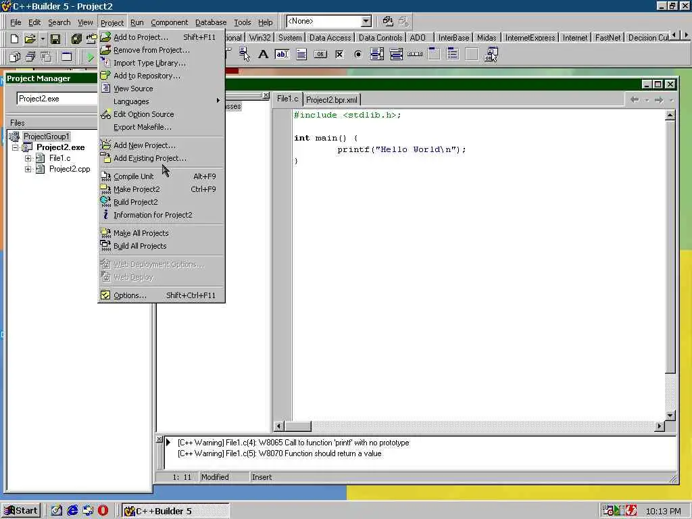Choose Remove from Project menu entry

(x=161, y=50)
